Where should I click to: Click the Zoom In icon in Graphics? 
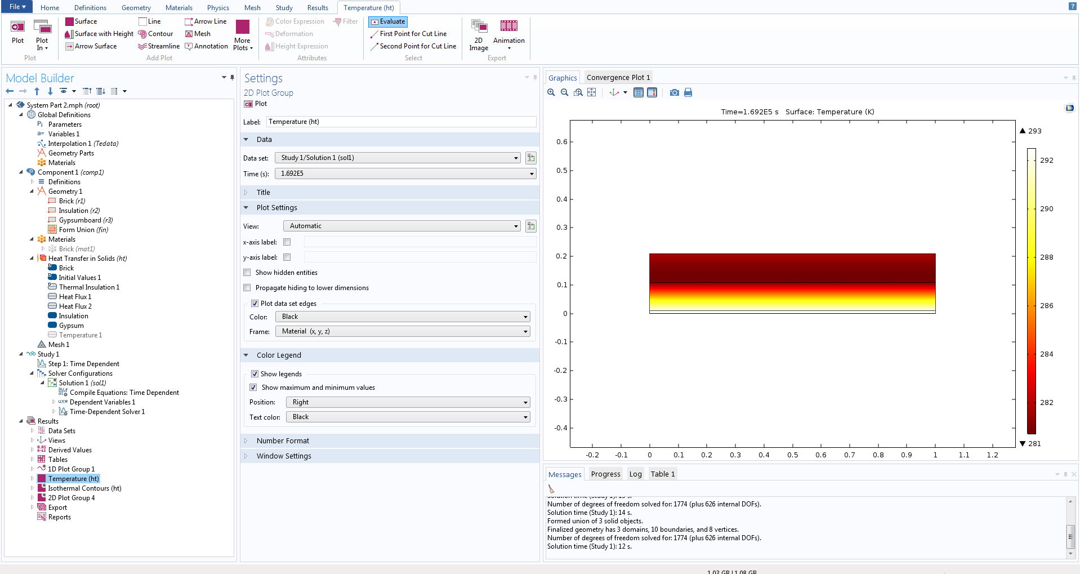[551, 92]
